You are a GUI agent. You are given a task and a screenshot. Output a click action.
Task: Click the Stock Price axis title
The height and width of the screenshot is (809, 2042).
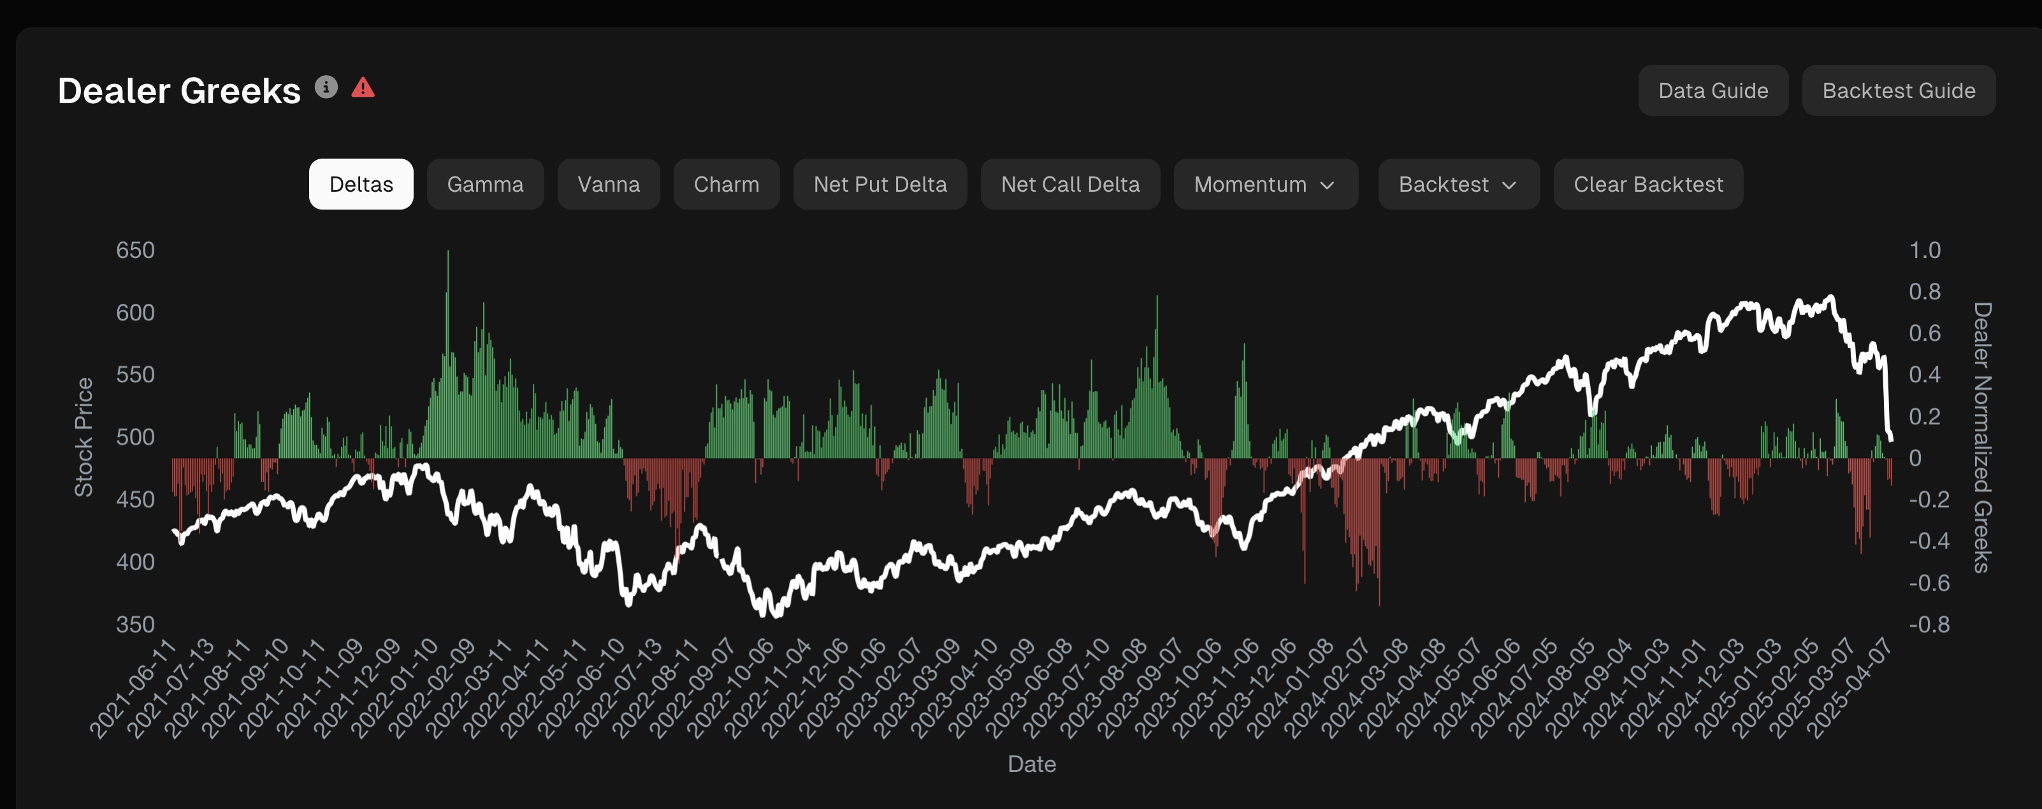click(84, 436)
